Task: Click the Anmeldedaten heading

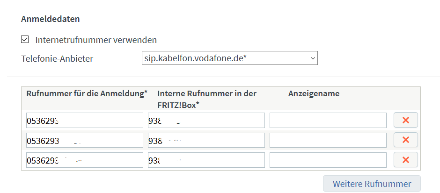Action: 51,19
